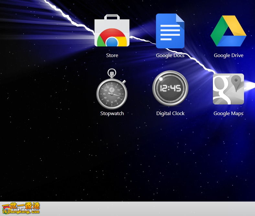Click the handle of the Store bag
The width and height of the screenshot is (255, 216).
pos(112,16)
